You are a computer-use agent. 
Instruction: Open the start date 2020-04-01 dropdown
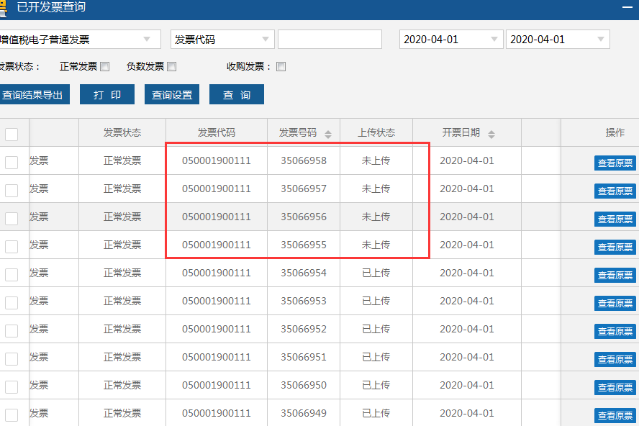click(494, 39)
